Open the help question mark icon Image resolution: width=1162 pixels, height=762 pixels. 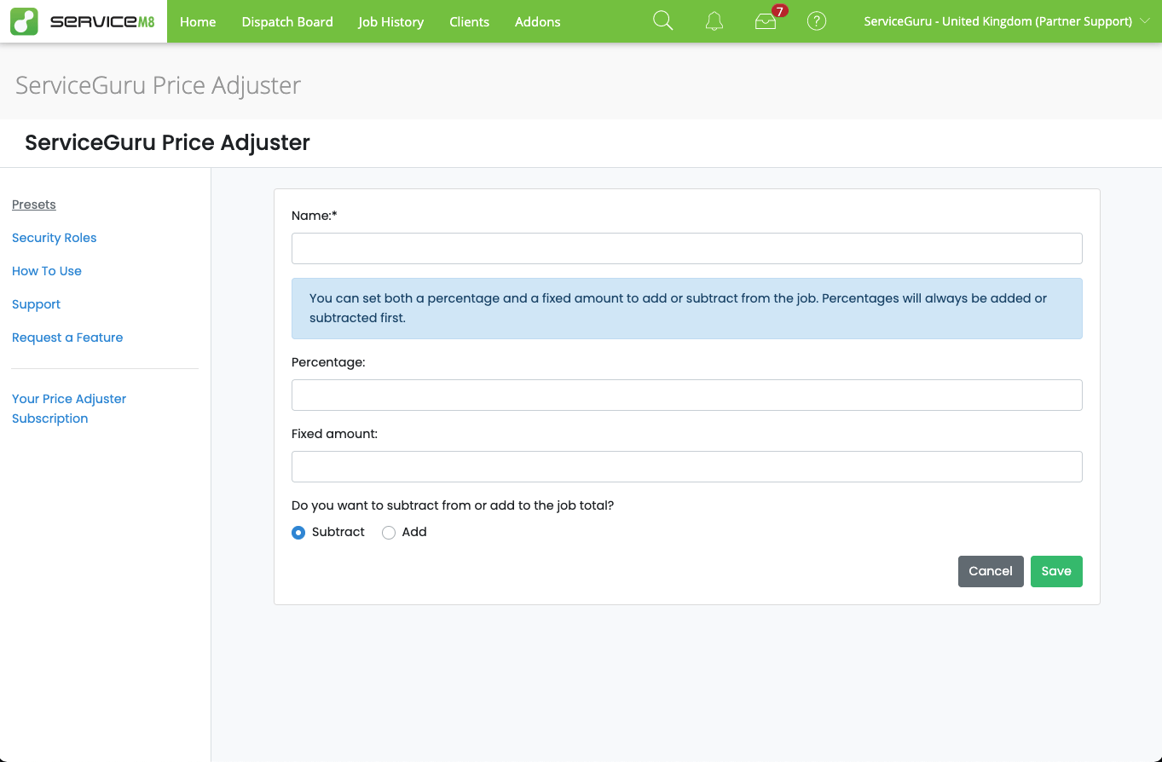[817, 21]
